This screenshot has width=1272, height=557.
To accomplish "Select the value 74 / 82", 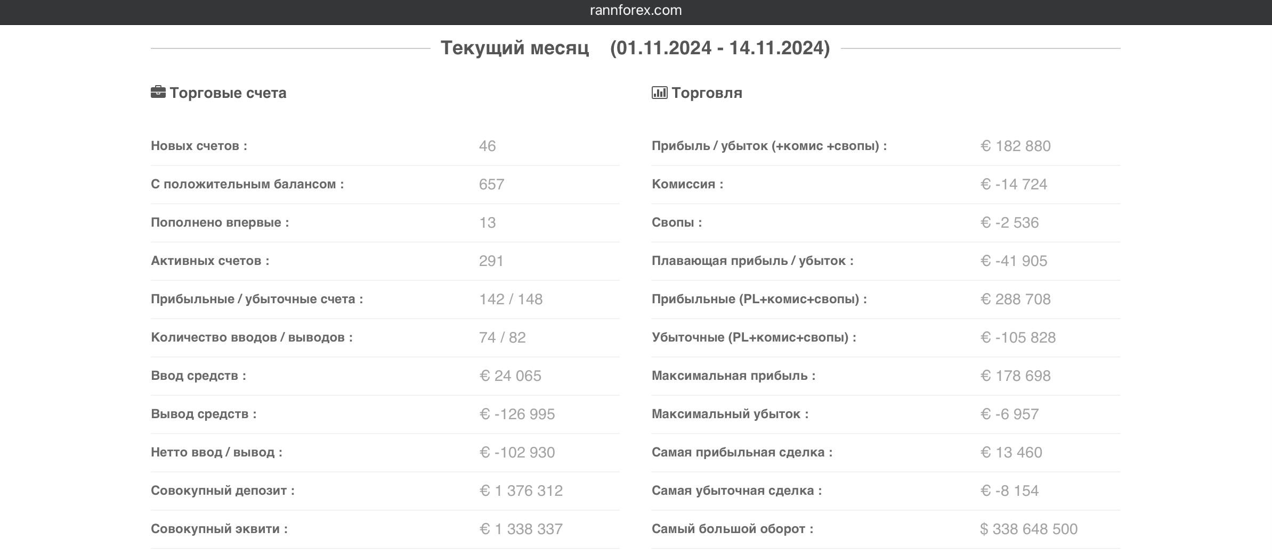I will click(x=502, y=337).
